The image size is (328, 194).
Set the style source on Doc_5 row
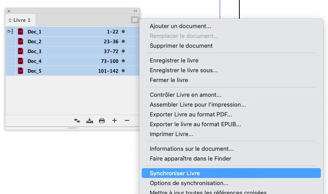10,71
